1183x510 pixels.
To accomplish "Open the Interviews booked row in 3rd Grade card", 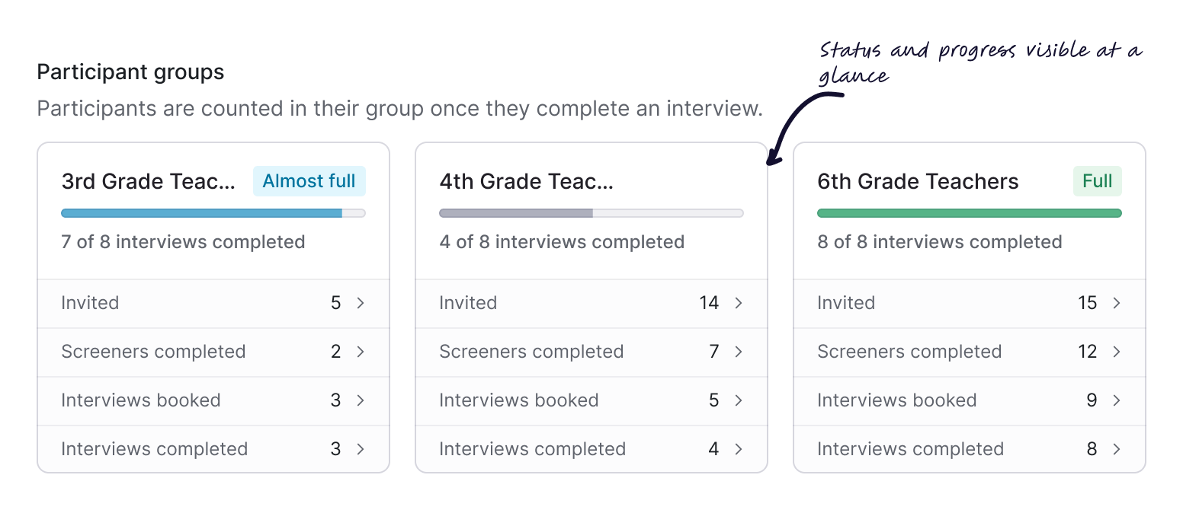I will click(361, 400).
